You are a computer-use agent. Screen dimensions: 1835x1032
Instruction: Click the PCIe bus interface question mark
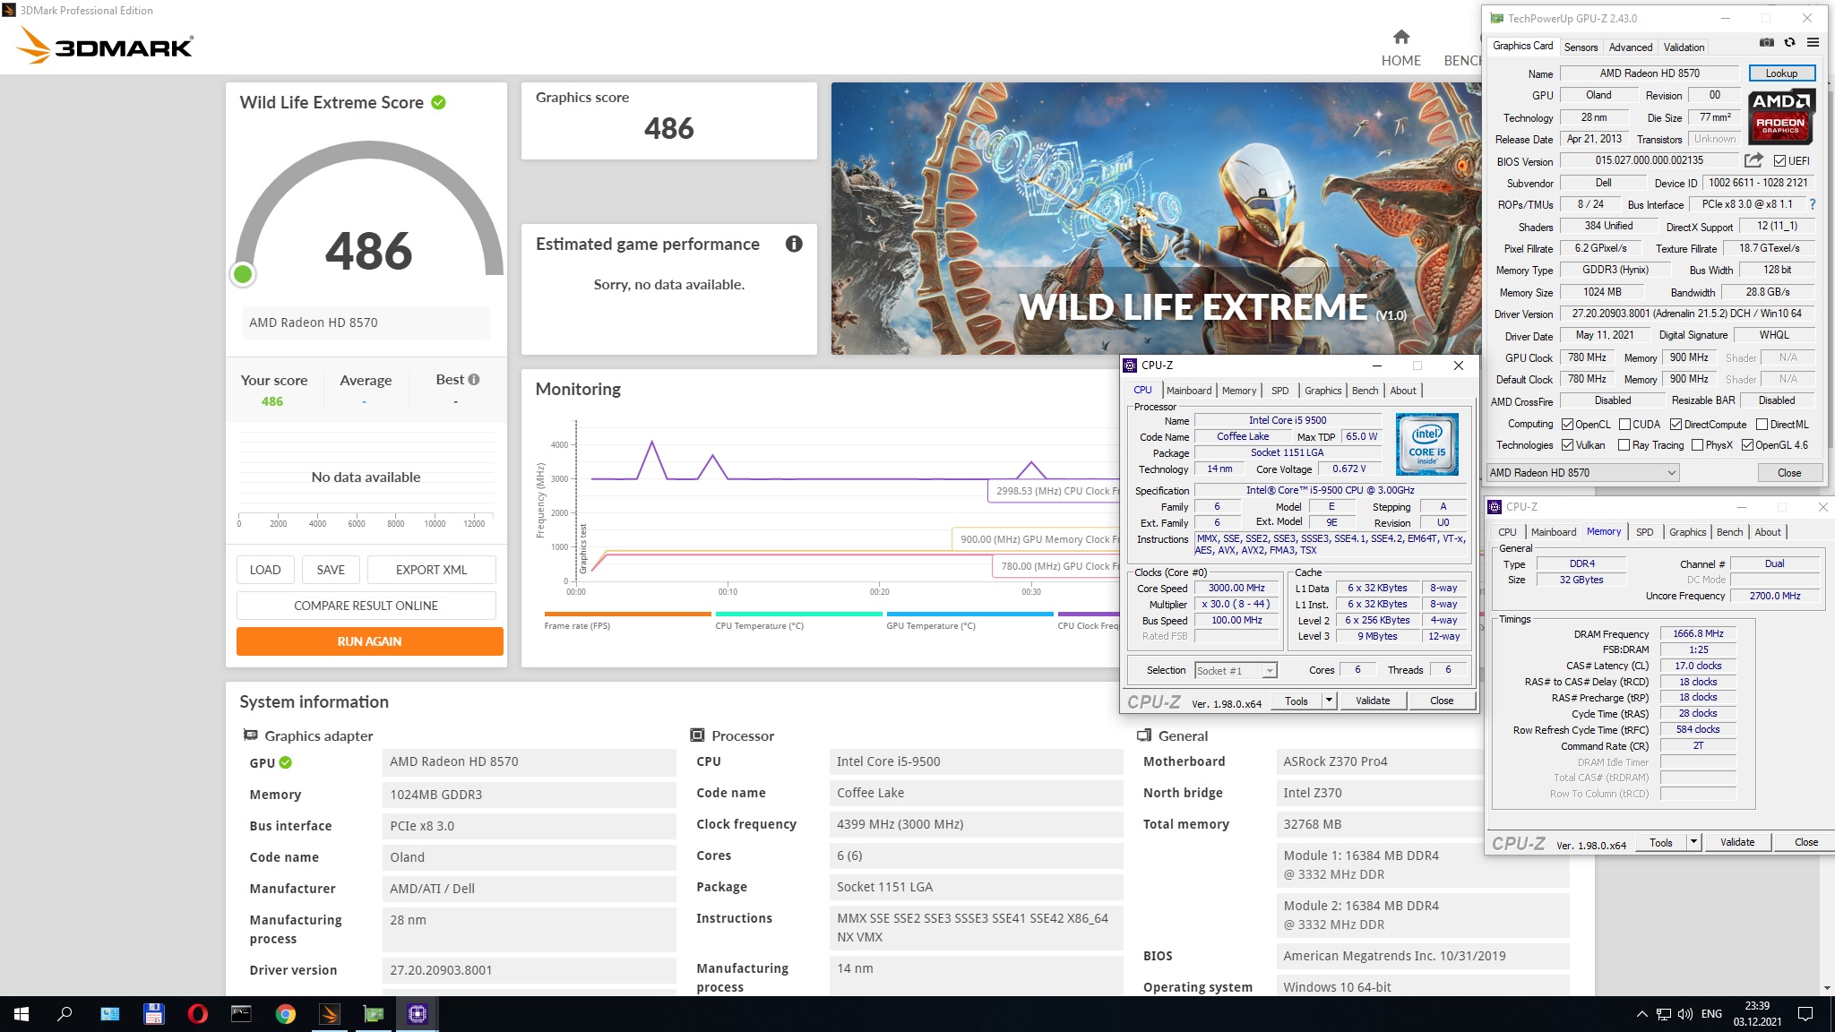point(1812,204)
